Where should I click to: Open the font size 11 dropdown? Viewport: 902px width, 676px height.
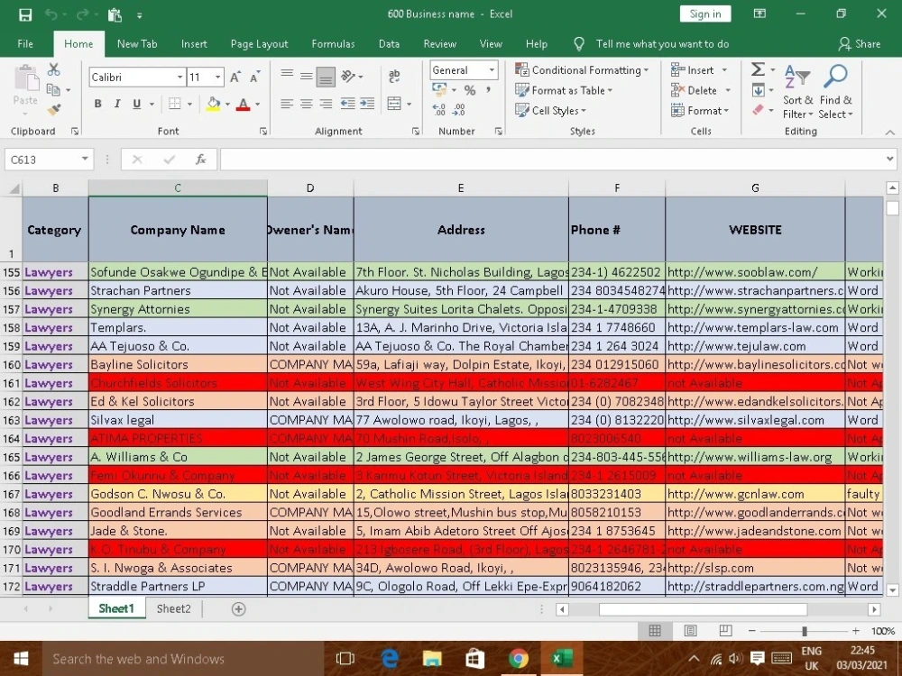218,77
